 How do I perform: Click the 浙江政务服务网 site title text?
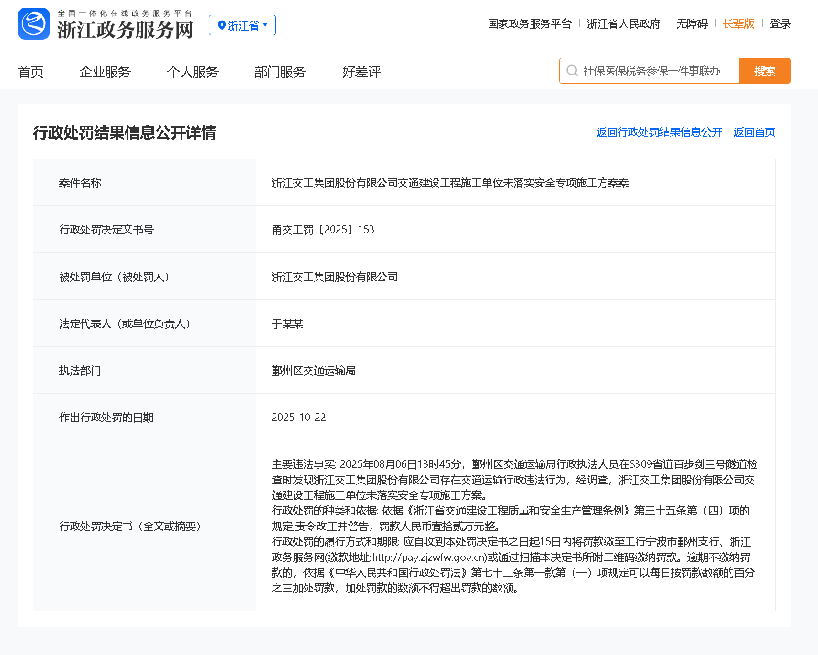[x=125, y=30]
